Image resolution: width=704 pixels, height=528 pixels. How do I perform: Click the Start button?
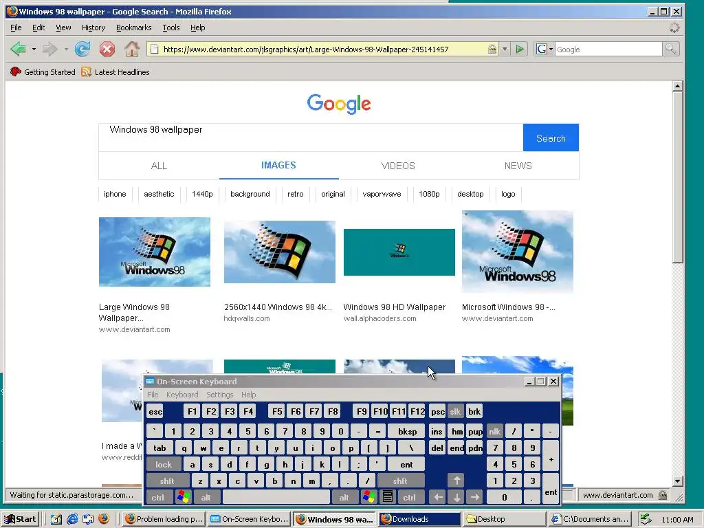[21, 519]
